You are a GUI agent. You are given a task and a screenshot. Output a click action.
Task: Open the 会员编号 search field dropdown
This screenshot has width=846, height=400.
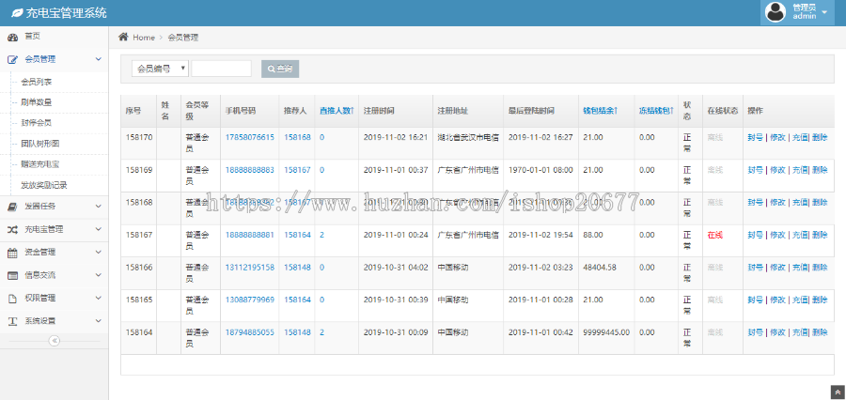[x=160, y=69]
